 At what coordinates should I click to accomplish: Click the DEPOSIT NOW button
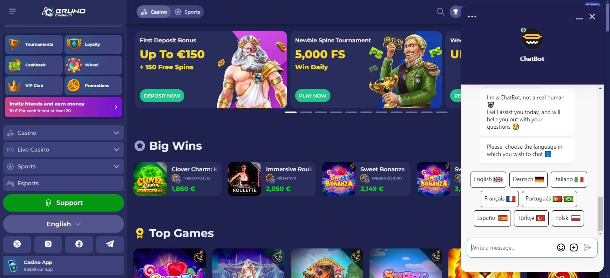(162, 96)
